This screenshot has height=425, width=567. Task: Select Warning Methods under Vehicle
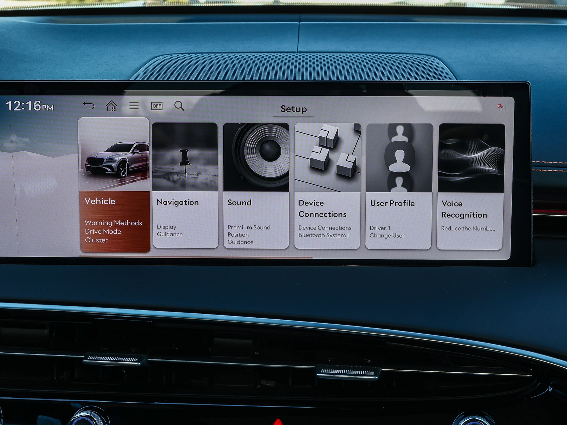(x=113, y=223)
